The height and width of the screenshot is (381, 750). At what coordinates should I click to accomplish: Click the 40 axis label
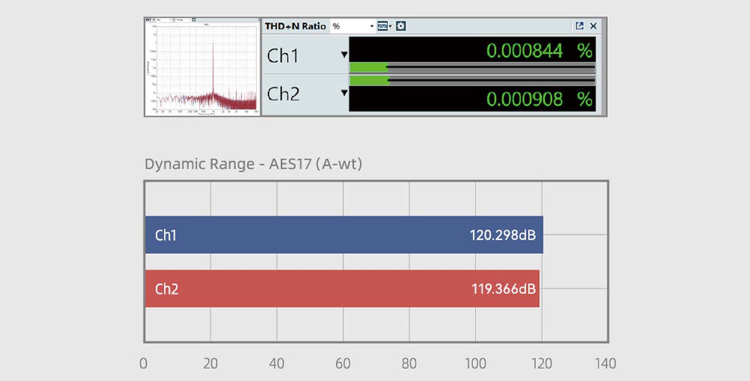[277, 364]
